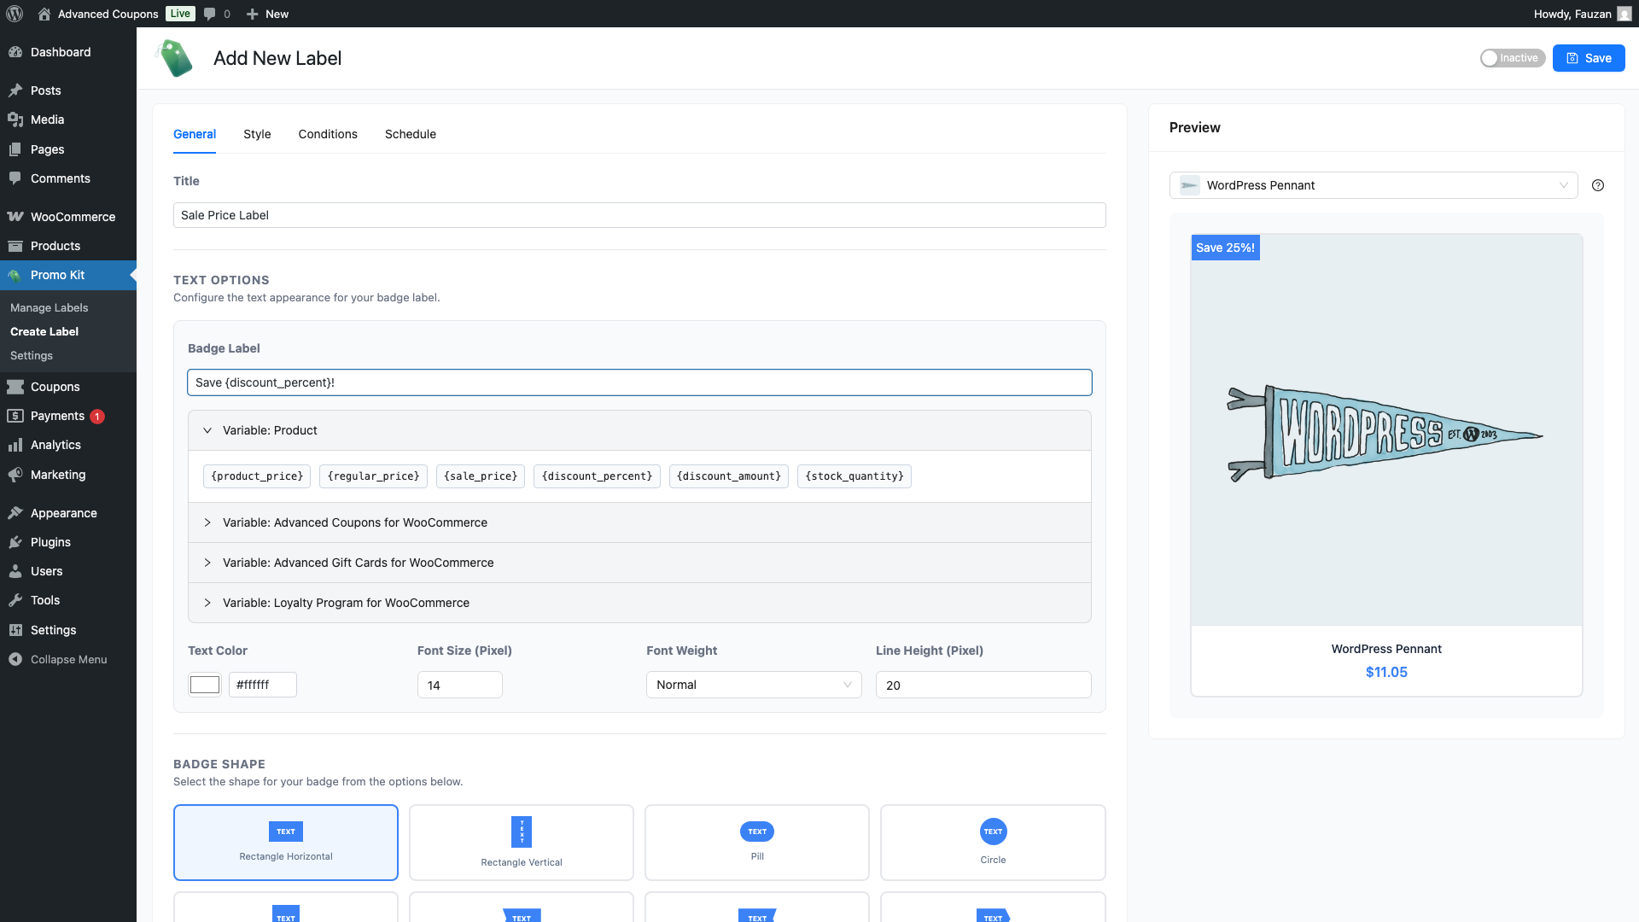The image size is (1639, 922).
Task: Click the help question mark icon beside the product selector
Action: (1598, 185)
